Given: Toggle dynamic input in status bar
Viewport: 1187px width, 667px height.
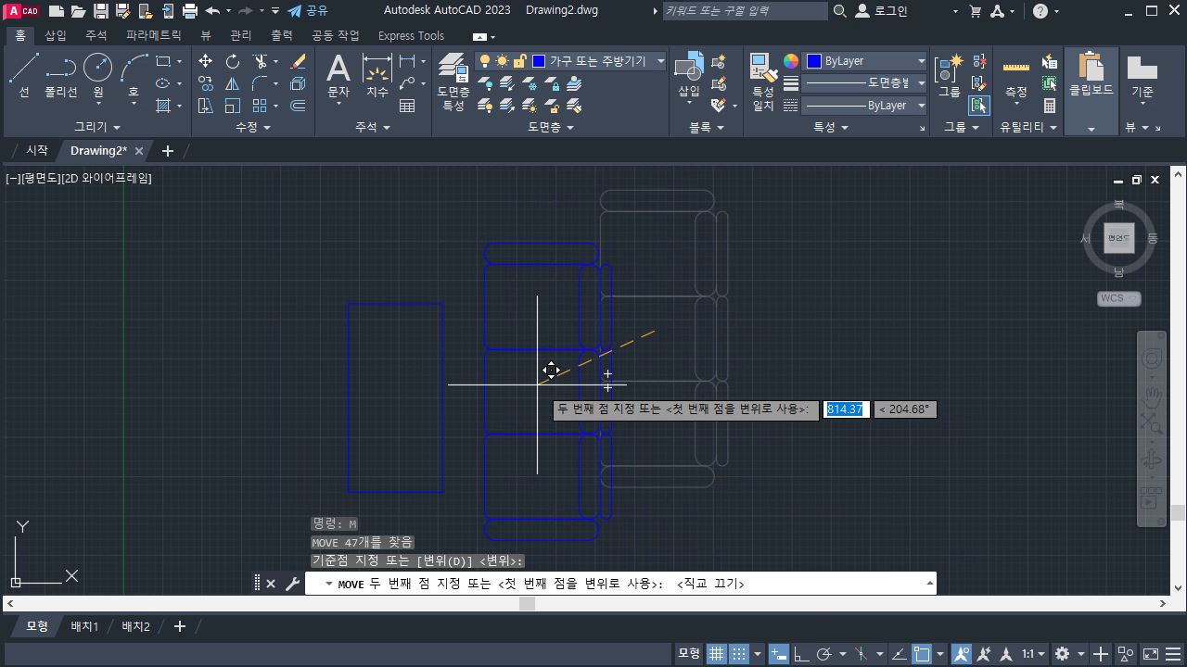Looking at the screenshot, I should click(779, 653).
